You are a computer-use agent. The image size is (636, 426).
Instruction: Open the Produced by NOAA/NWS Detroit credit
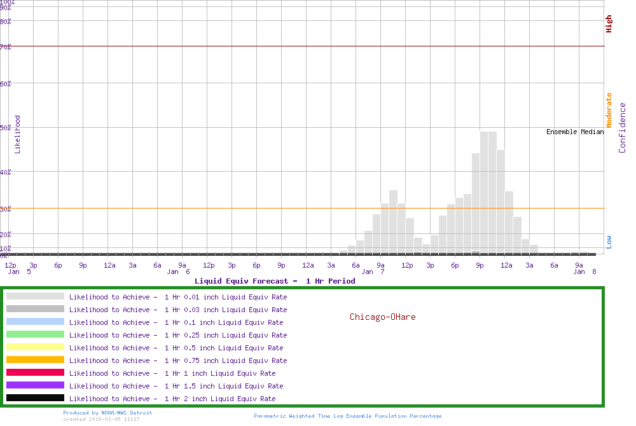[107, 413]
